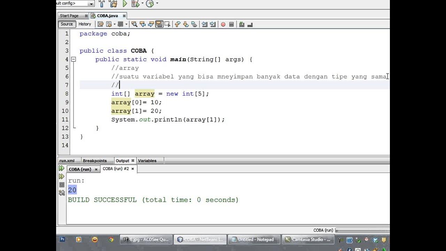Click the red Start Macro Recording icon

[x=223, y=24]
